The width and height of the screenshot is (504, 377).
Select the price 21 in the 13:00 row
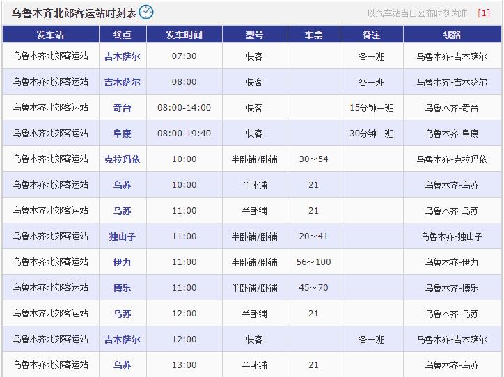(x=314, y=364)
